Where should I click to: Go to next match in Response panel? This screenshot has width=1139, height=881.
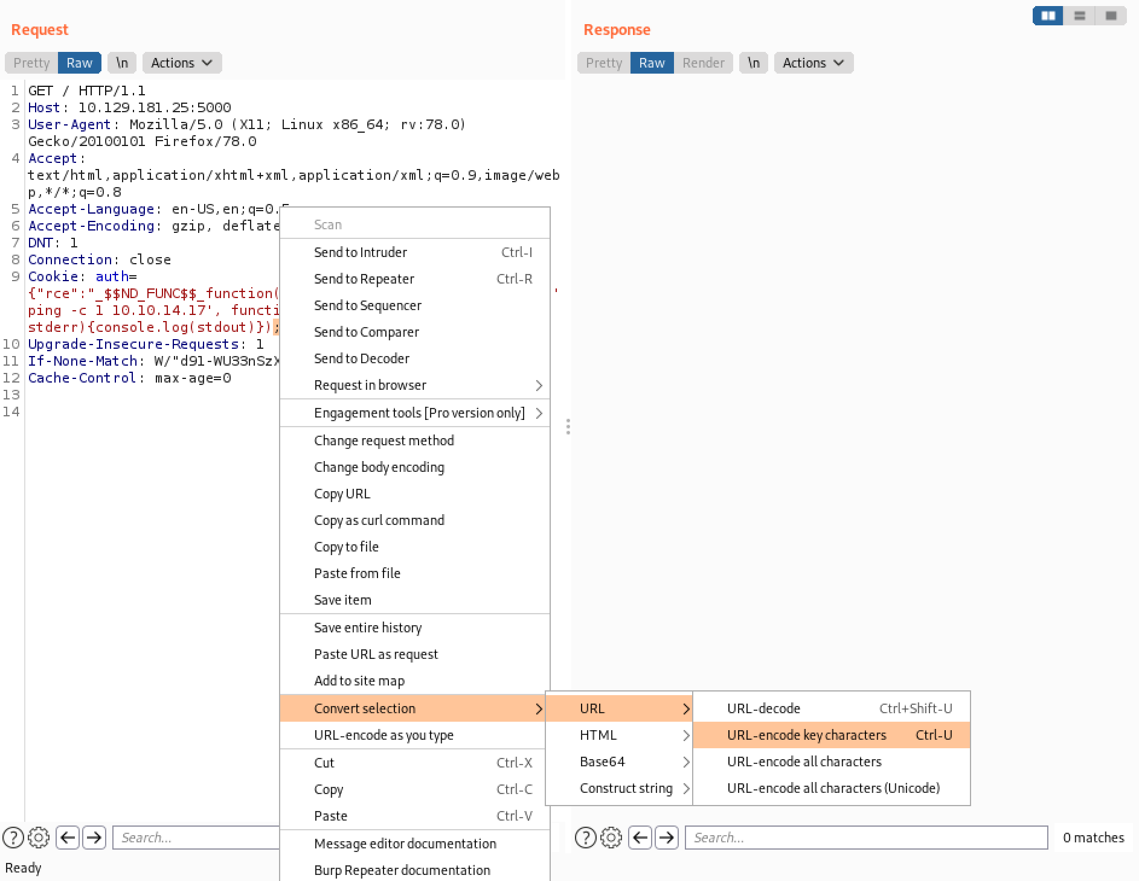[x=667, y=838]
